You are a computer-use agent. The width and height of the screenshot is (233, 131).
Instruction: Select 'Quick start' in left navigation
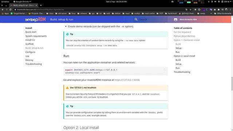pyautogui.click(x=31, y=32)
